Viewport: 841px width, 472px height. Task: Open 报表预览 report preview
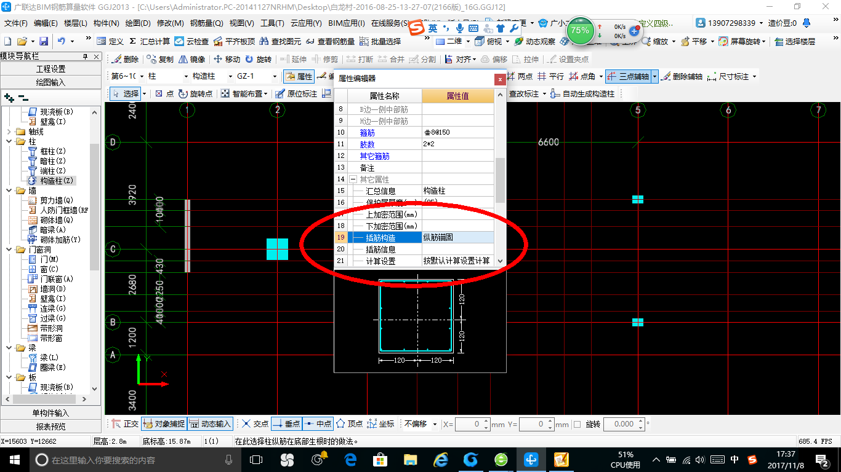[50, 426]
